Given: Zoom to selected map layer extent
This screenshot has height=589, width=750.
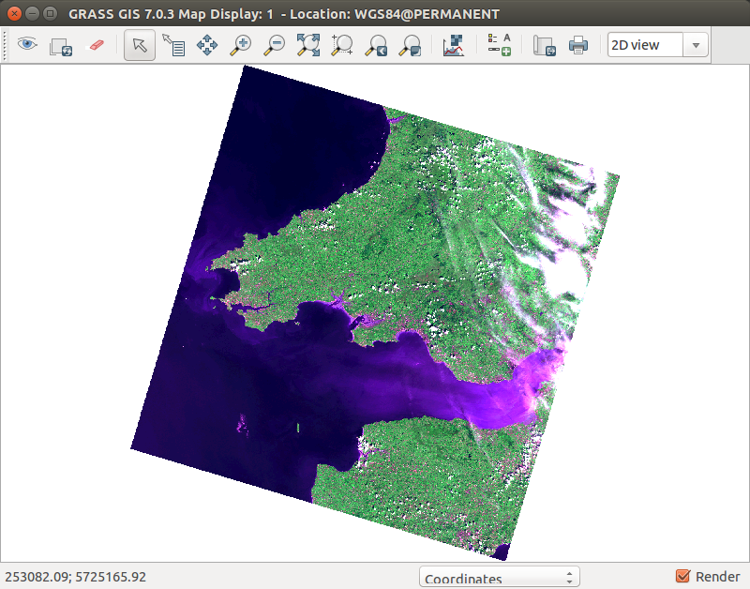Looking at the screenshot, I should [x=308, y=45].
